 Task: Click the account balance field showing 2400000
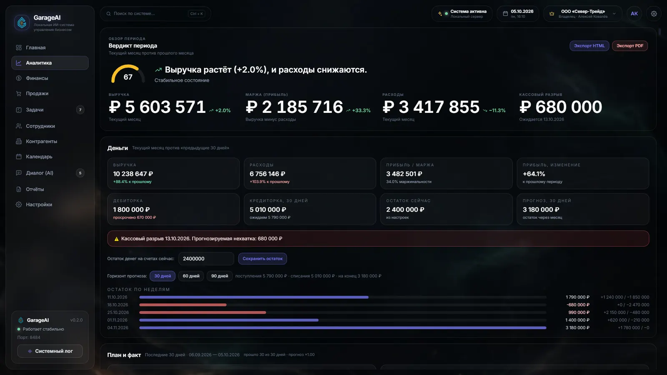[x=206, y=259]
